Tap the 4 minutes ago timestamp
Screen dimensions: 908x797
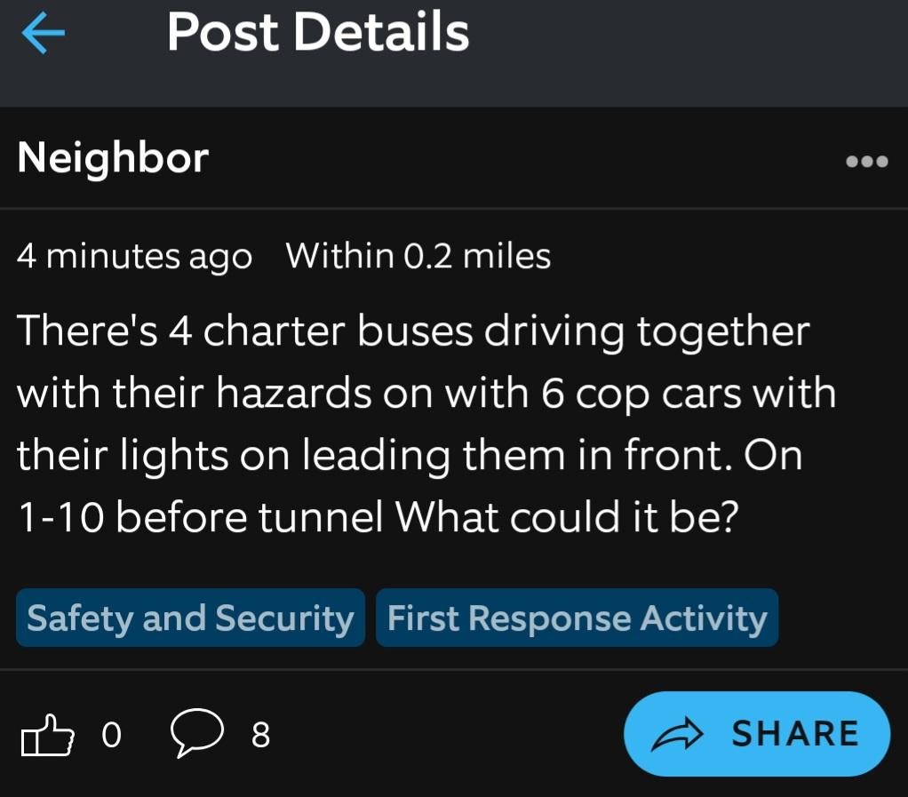(x=134, y=256)
